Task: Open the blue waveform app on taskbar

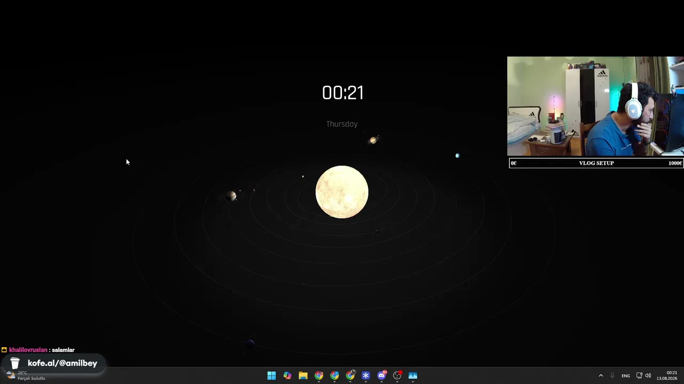Action: click(x=413, y=375)
